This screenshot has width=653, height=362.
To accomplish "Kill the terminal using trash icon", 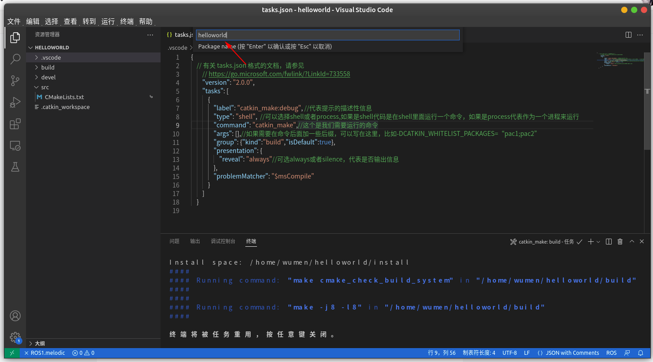I will click(x=620, y=241).
